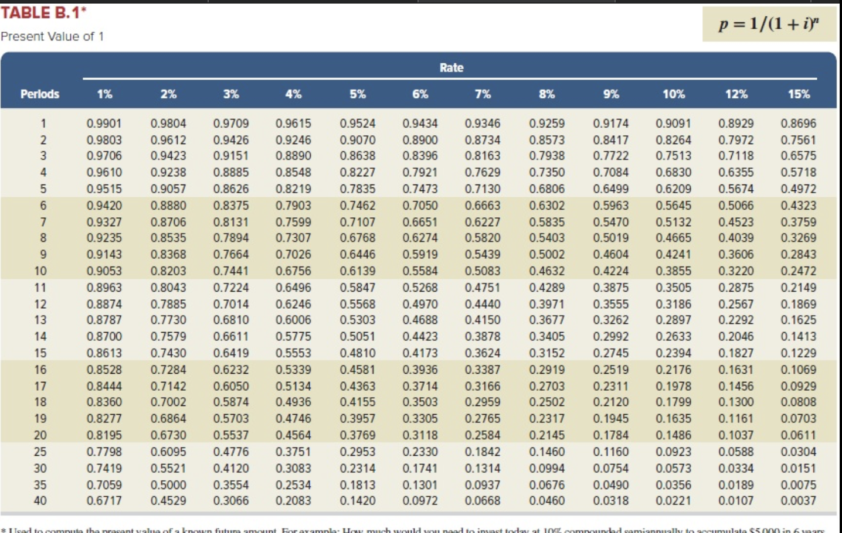This screenshot has width=842, height=533.
Task: Select the 12% rate column header
Action: [736, 94]
